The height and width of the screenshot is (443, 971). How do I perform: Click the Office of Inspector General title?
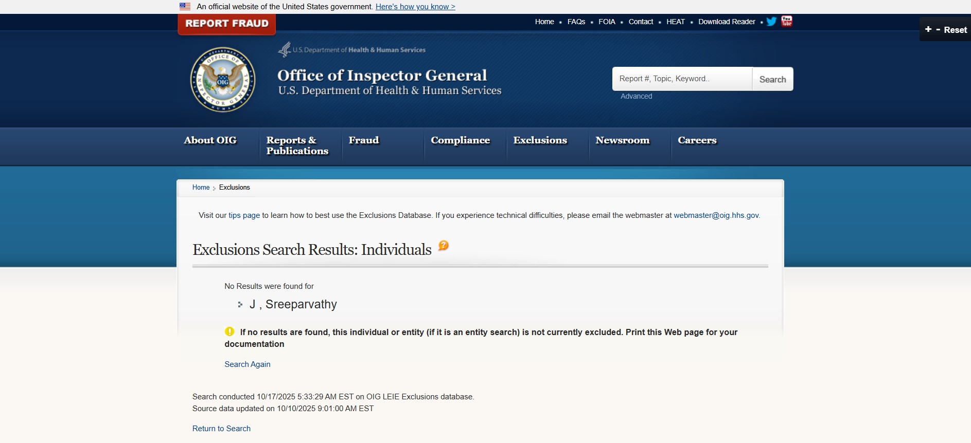[x=382, y=76]
